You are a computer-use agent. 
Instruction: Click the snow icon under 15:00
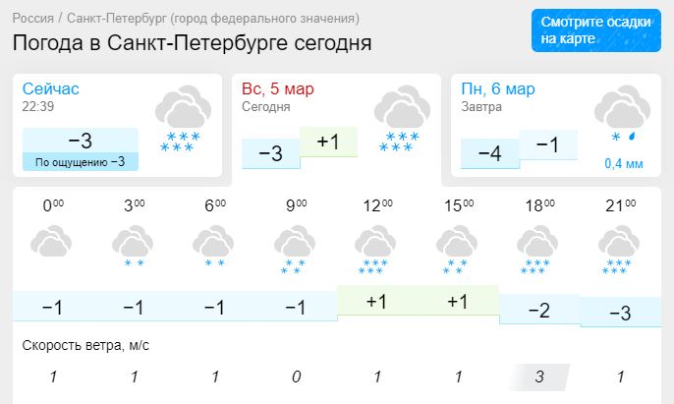click(457, 250)
